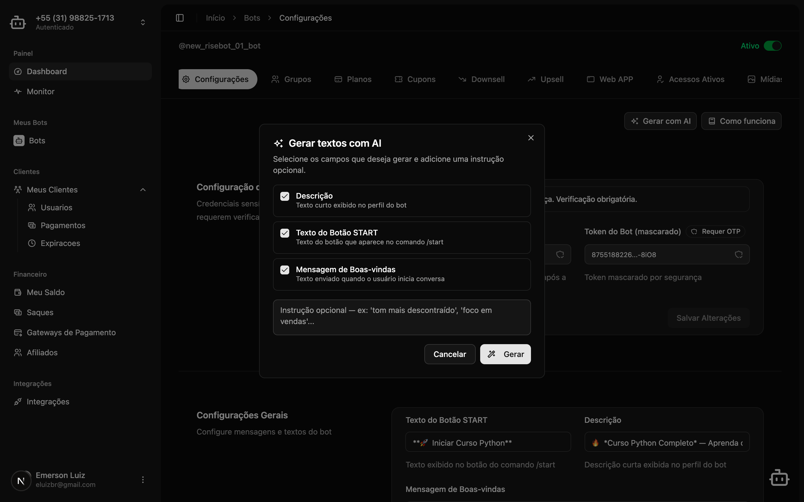804x502 pixels.
Task: Switch to the Planos tab
Action: (x=353, y=79)
